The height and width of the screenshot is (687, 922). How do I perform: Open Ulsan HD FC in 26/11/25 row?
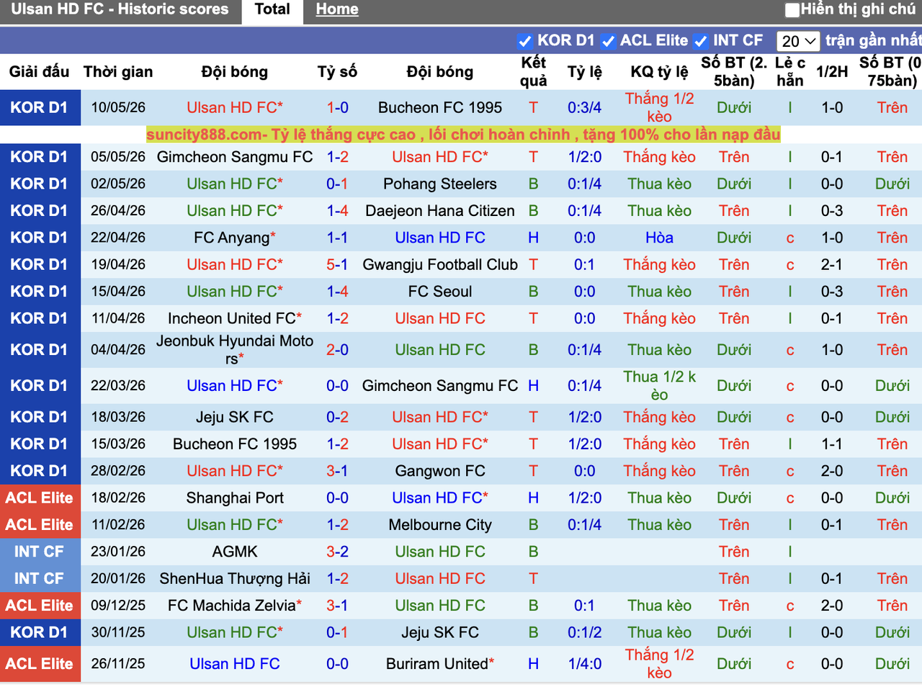tap(235, 664)
